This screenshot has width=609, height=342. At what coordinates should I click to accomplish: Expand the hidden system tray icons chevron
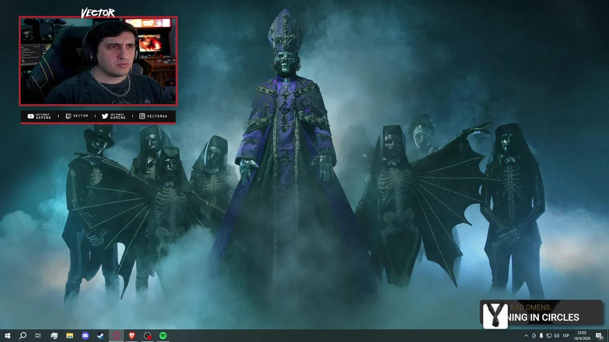click(526, 336)
